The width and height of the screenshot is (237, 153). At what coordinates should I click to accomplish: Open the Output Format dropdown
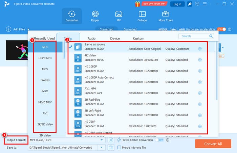102,140
